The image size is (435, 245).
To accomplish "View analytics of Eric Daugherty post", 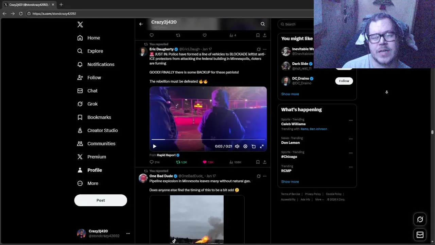I will pyautogui.click(x=235, y=162).
